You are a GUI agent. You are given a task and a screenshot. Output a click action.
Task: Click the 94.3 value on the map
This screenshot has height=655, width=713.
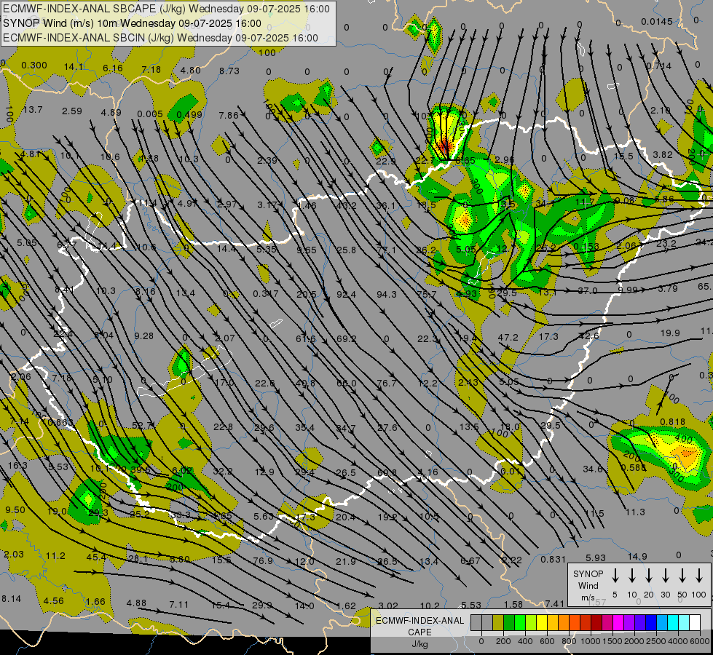(387, 295)
